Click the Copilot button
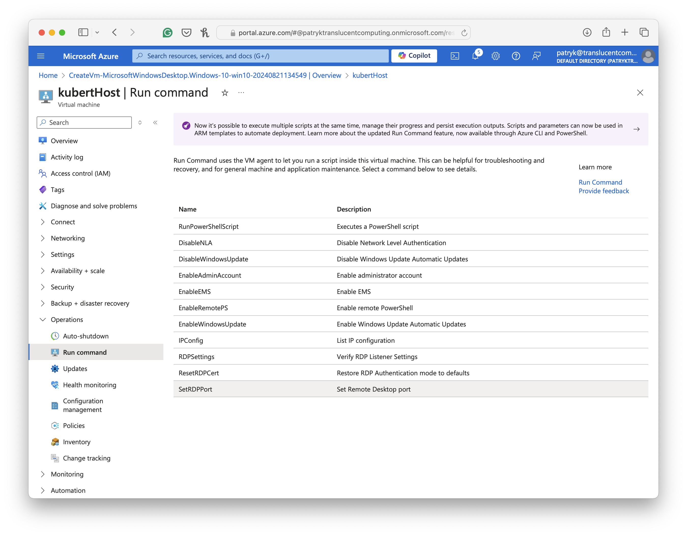Viewport: 687px width, 536px height. (x=414, y=56)
